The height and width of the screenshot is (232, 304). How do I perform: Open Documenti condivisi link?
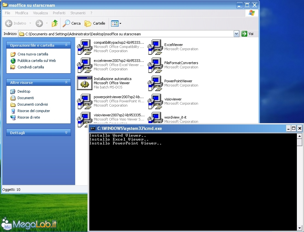point(32,104)
